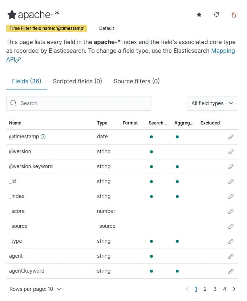This screenshot has height=301, width=247.
Task: Focus the Search fields input
Action: click(79, 103)
